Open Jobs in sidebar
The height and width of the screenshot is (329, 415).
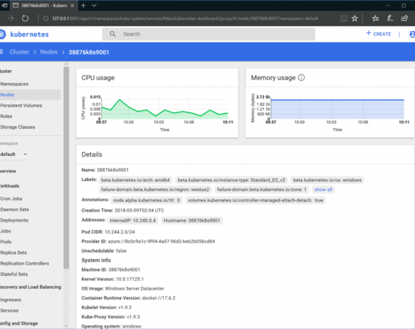point(5,231)
